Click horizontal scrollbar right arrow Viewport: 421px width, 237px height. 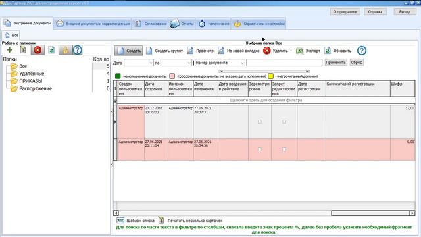click(x=412, y=213)
